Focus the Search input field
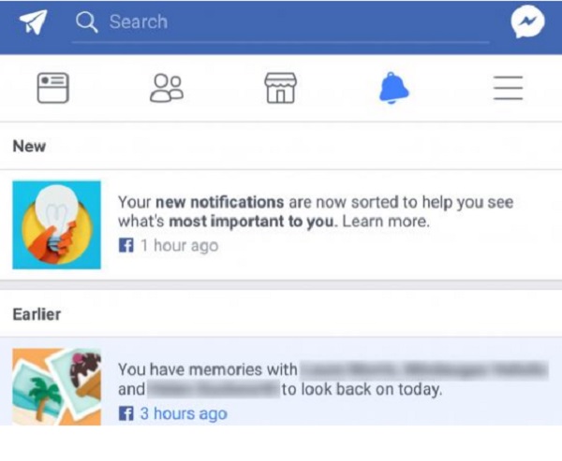Viewport: 562px width, 461px height. click(x=281, y=22)
